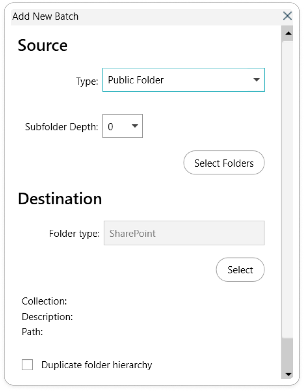
Task: Click the Path label
Action: point(32,332)
